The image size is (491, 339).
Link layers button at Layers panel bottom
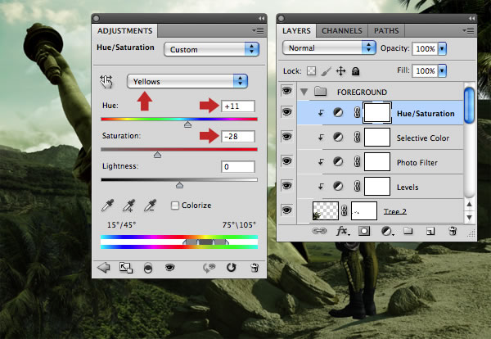(x=319, y=231)
